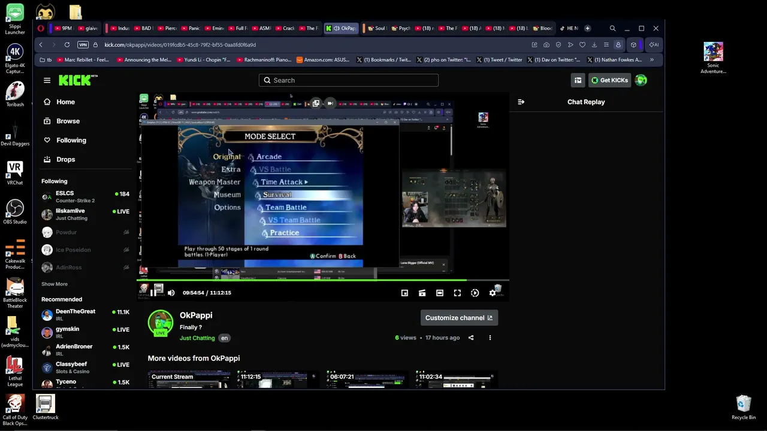Screen dimensions: 767x431
Task: Open a new browser tab
Action: coord(587,28)
